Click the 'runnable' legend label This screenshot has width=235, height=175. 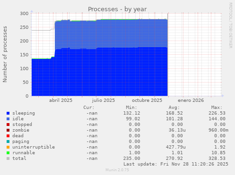point(24,153)
